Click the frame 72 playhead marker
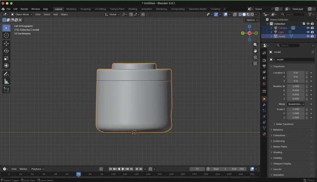This screenshot has width=317, height=182. (x=79, y=174)
